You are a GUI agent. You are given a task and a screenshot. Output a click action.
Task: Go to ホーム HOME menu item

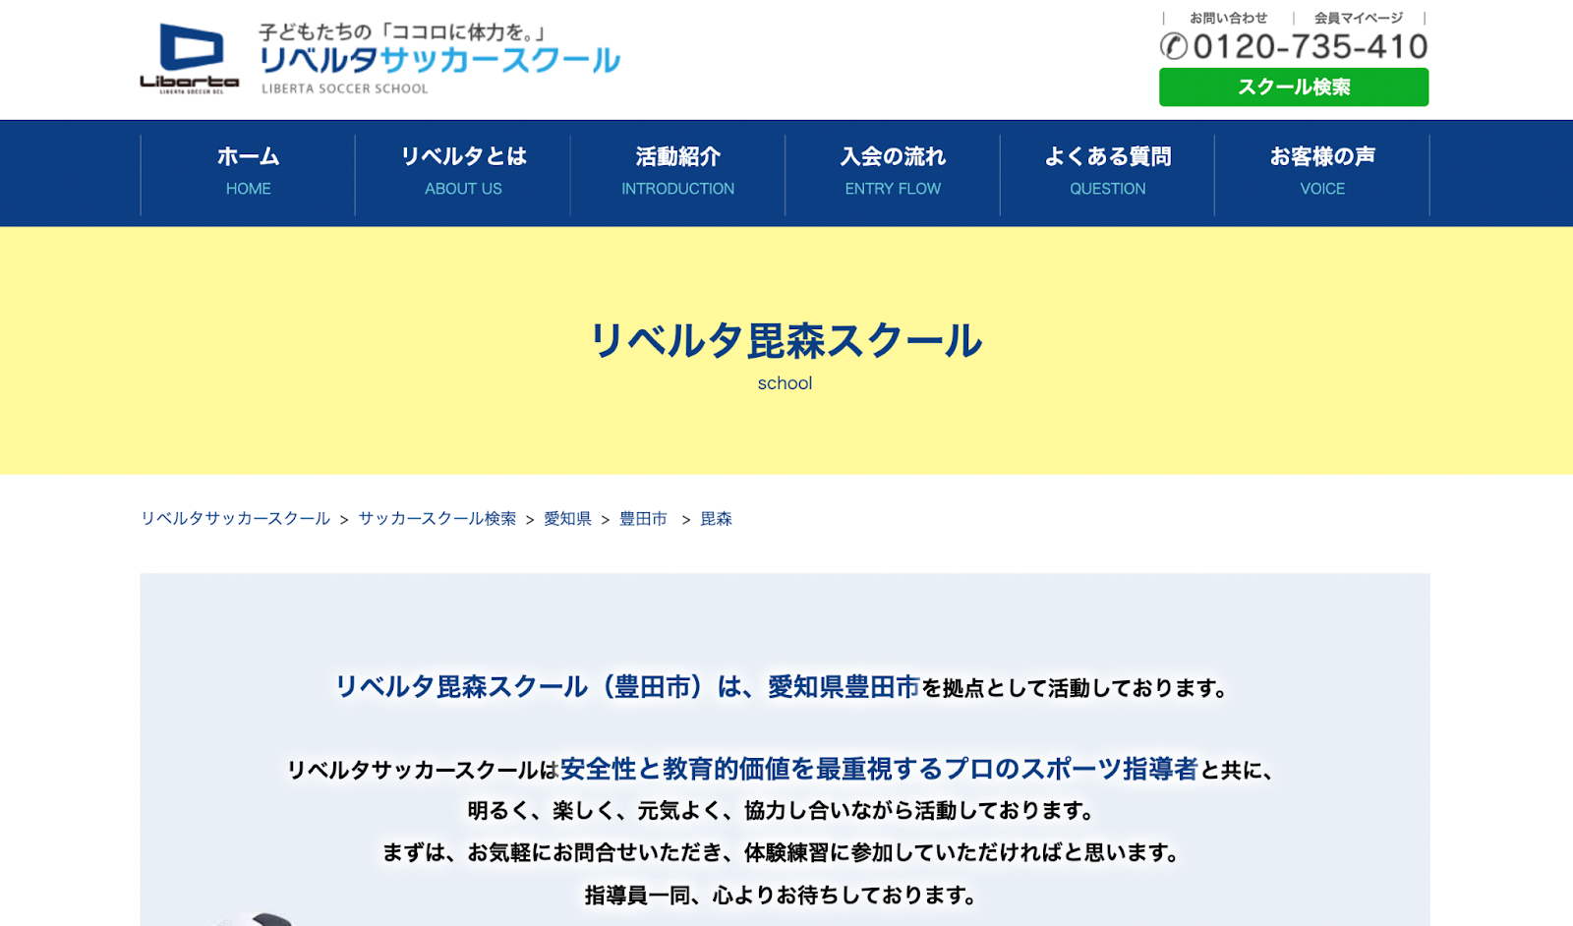pyautogui.click(x=248, y=172)
